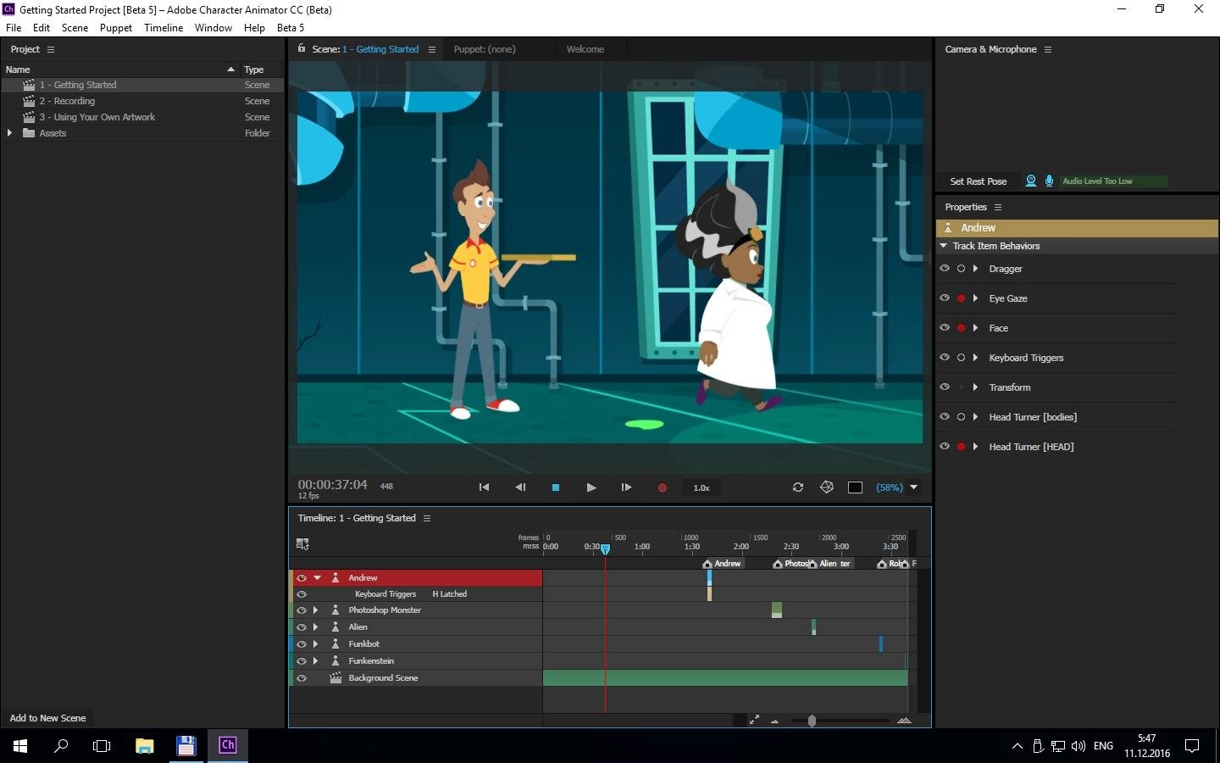The image size is (1220, 763).
Task: Hide the Head Turner [bodies] behavior
Action: pos(945,416)
